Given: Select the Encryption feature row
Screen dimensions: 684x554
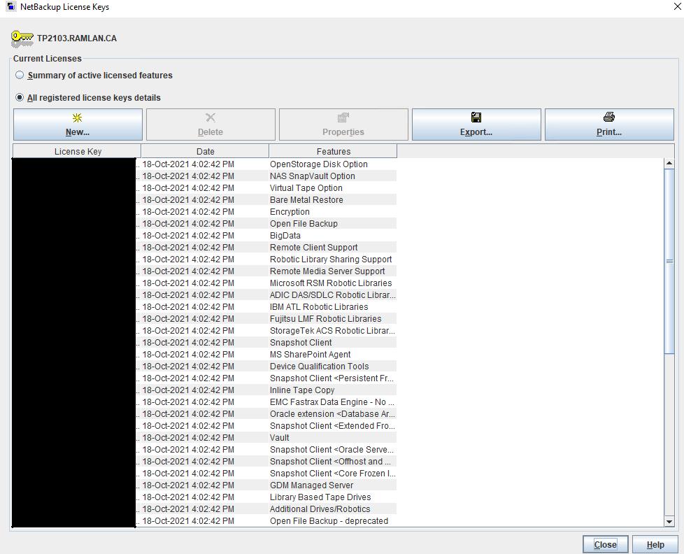Looking at the screenshot, I should [205, 211].
